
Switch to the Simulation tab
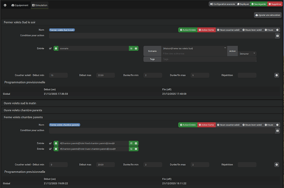coord(40,5)
